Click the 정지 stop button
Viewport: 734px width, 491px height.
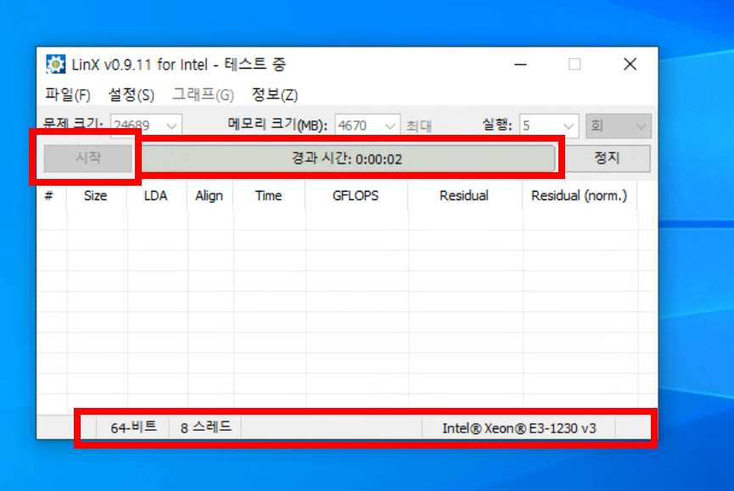[x=607, y=158]
